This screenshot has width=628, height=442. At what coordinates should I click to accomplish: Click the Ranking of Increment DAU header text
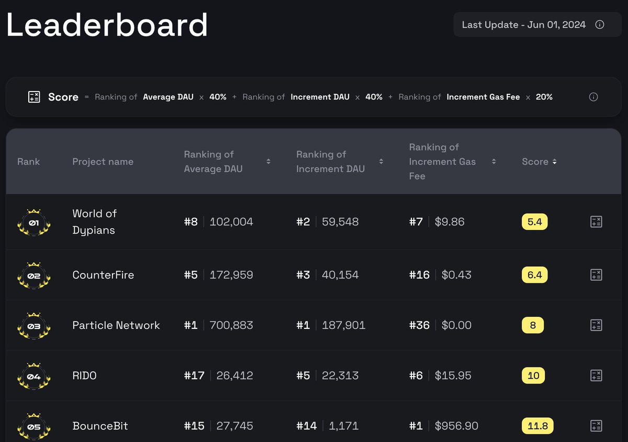(330, 162)
